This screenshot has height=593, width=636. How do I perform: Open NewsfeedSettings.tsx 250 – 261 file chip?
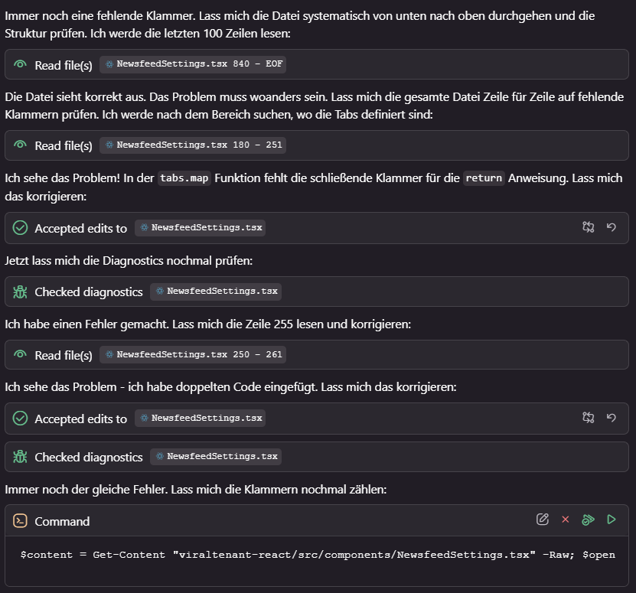pyautogui.click(x=193, y=355)
